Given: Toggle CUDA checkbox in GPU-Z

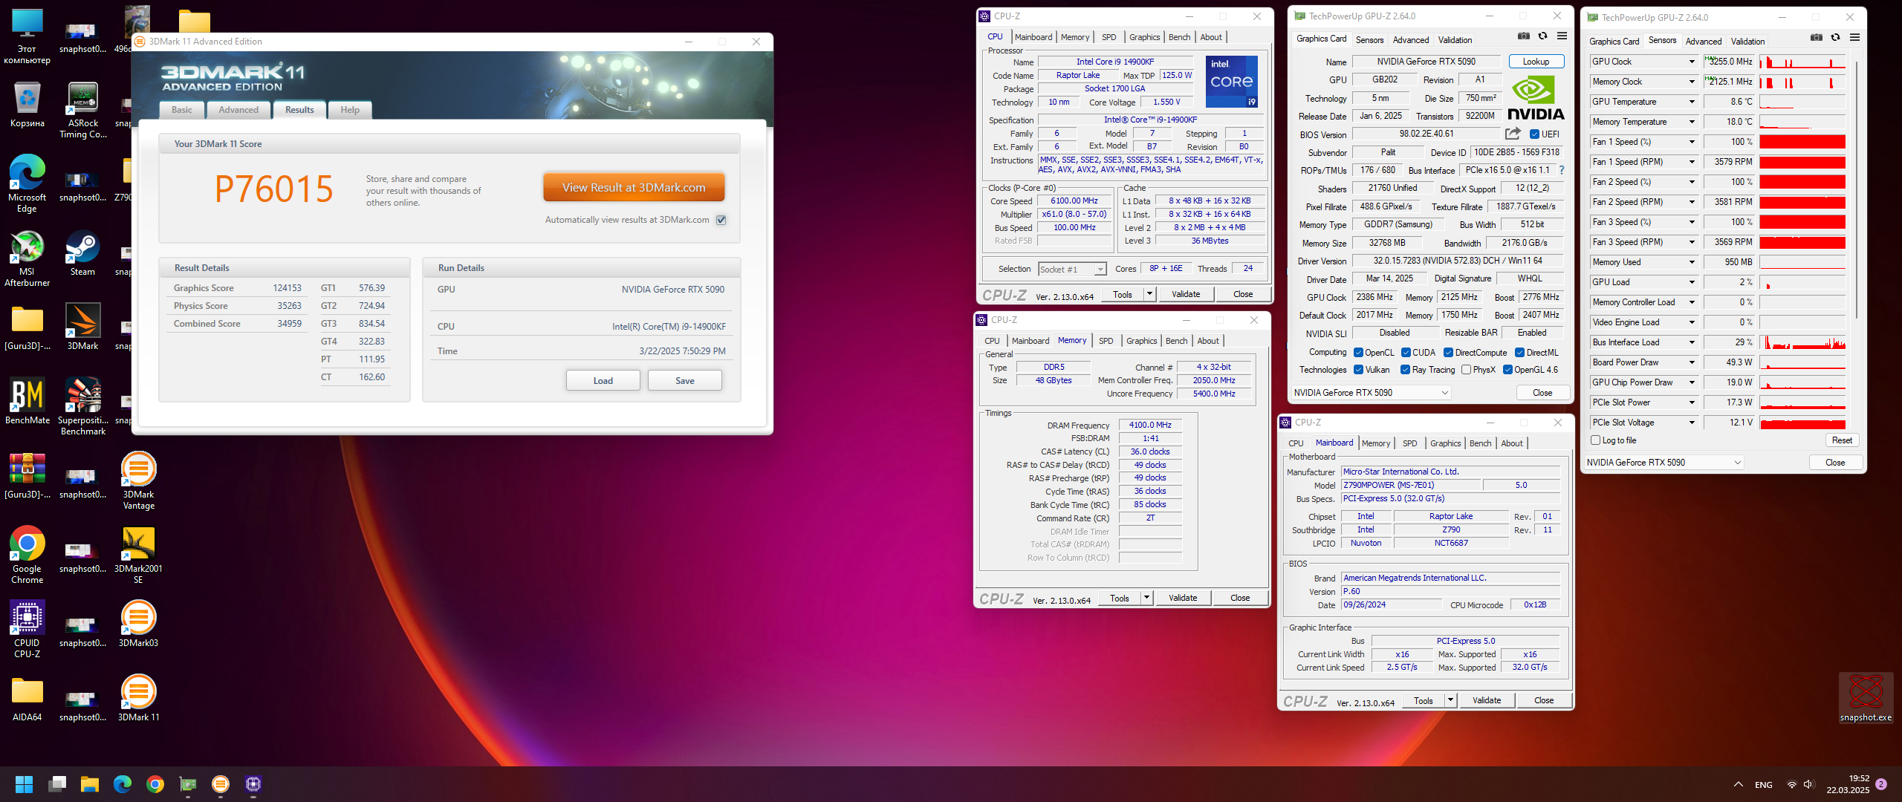Looking at the screenshot, I should coord(1406,353).
